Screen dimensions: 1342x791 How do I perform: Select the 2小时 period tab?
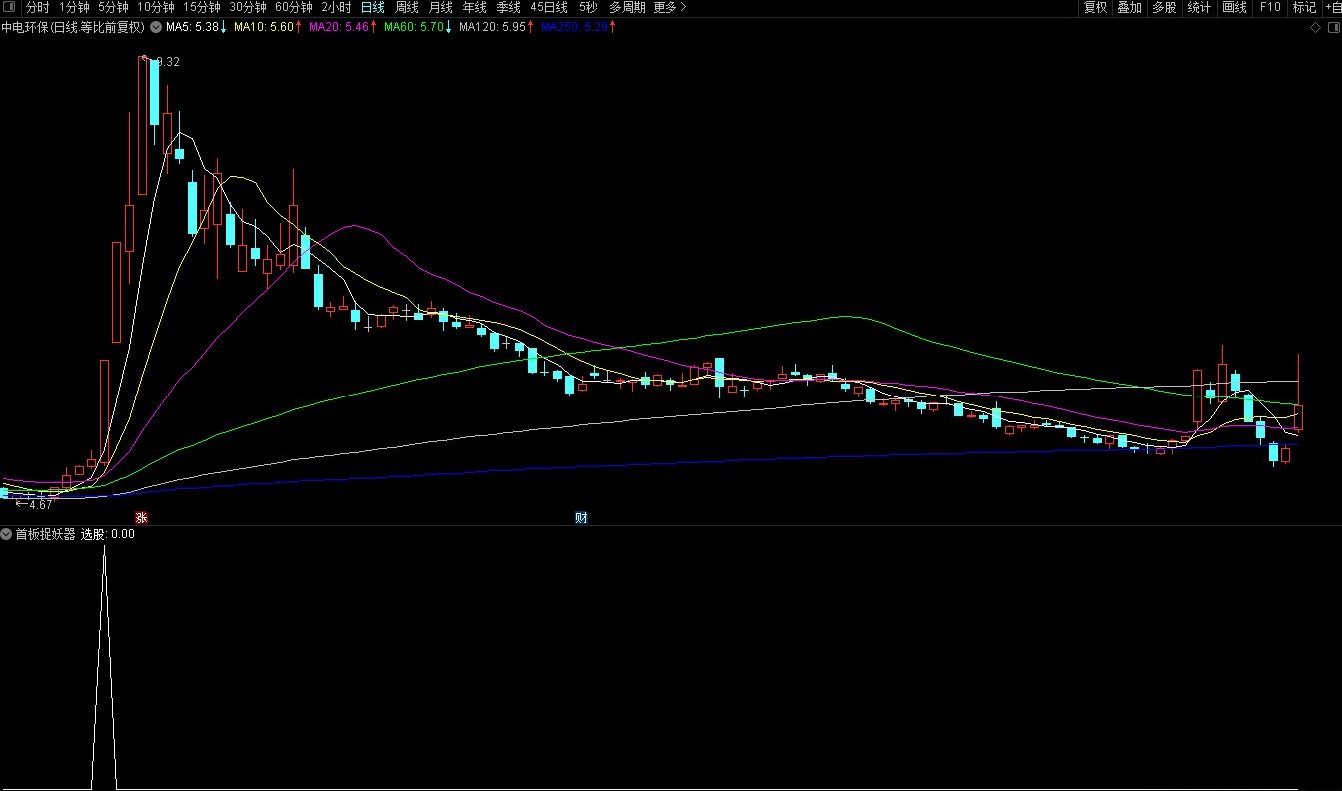[336, 7]
